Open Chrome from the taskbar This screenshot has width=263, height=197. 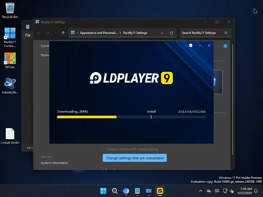click(126, 191)
